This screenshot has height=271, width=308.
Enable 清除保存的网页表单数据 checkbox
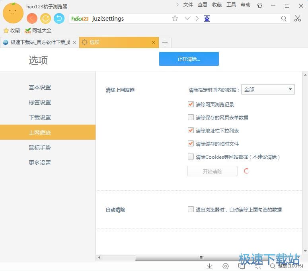click(191, 117)
